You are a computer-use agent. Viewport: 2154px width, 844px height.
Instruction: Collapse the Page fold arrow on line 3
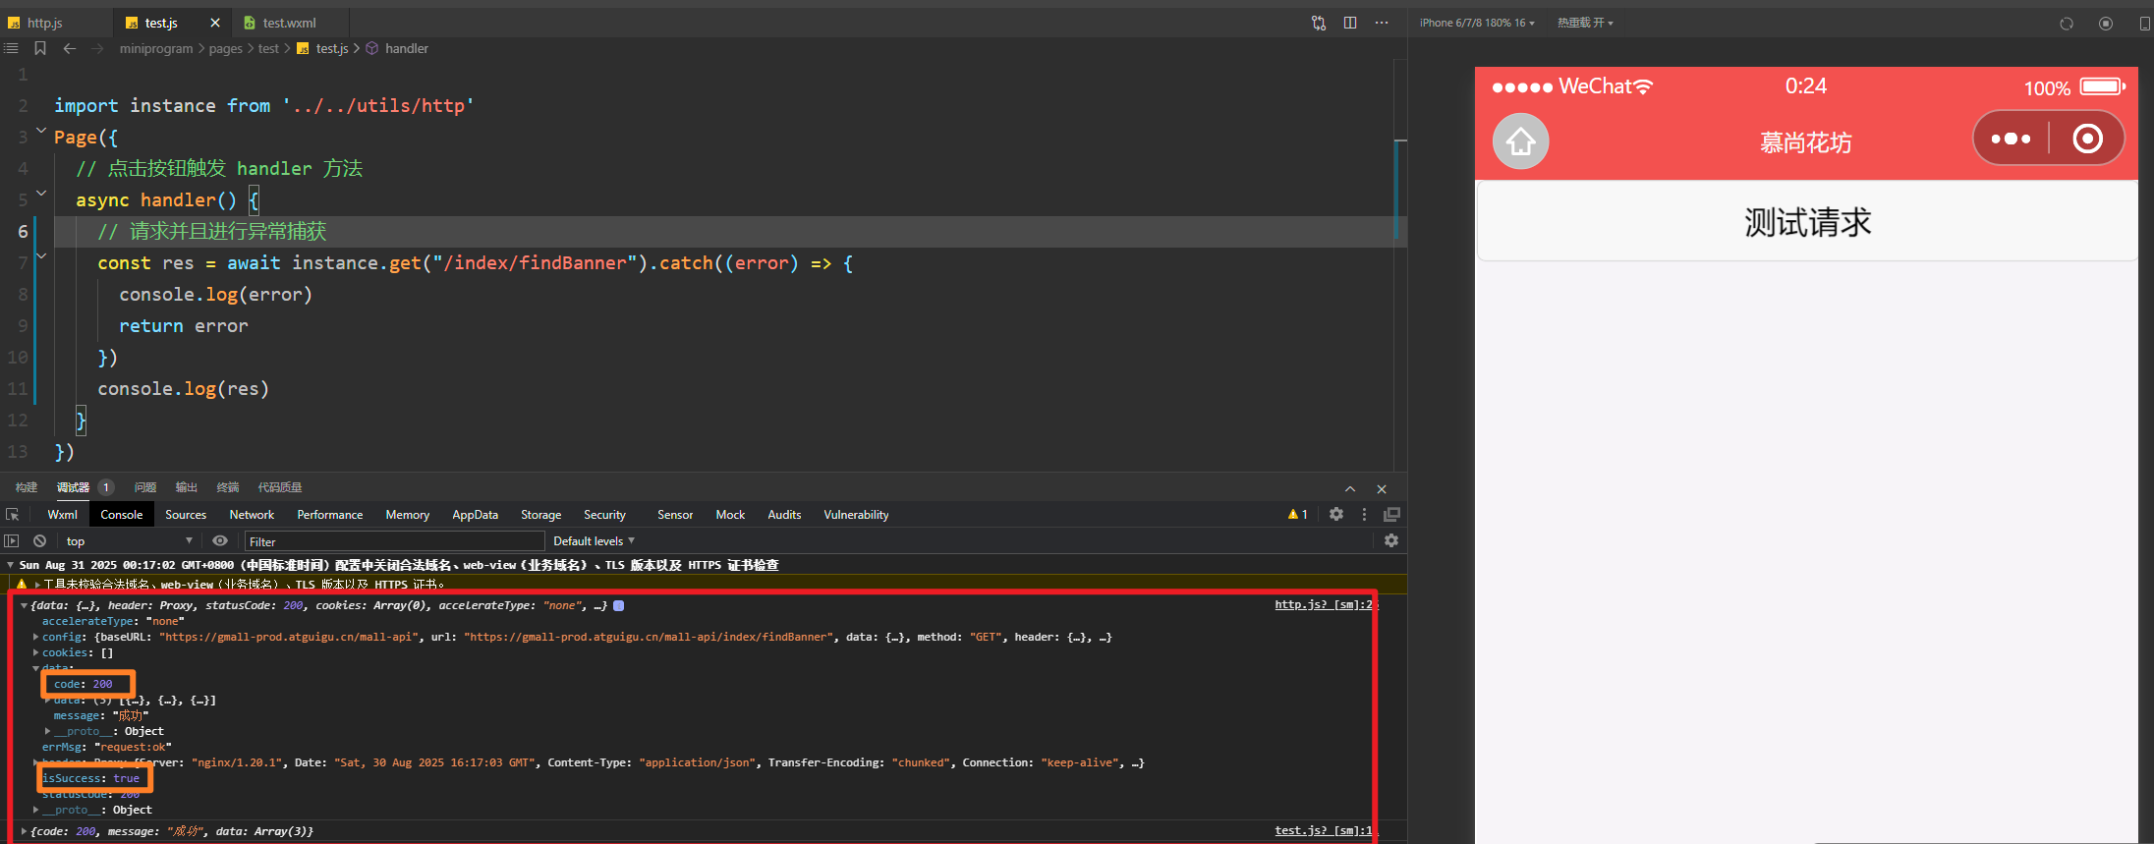click(41, 130)
